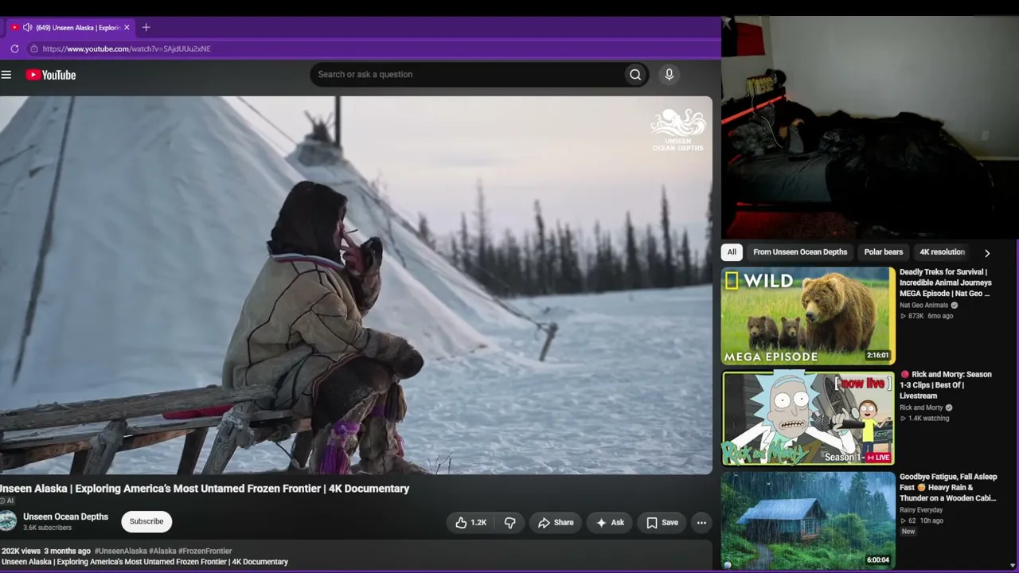Click the #FrozenFrontier hashtag
1019x573 pixels.
[x=205, y=551]
